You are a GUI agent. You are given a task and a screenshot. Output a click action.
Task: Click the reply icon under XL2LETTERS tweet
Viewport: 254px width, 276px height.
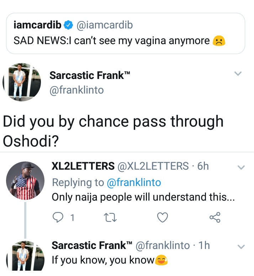click(57, 217)
